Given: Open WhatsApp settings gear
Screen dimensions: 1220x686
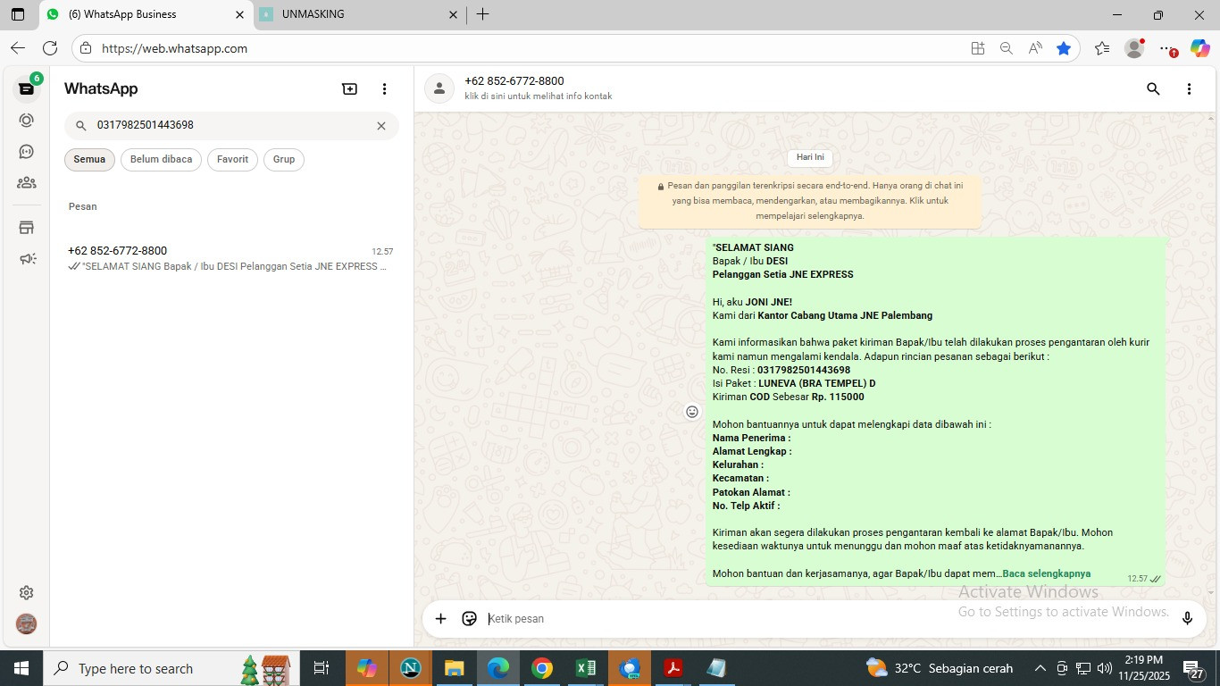Looking at the screenshot, I should click(27, 592).
